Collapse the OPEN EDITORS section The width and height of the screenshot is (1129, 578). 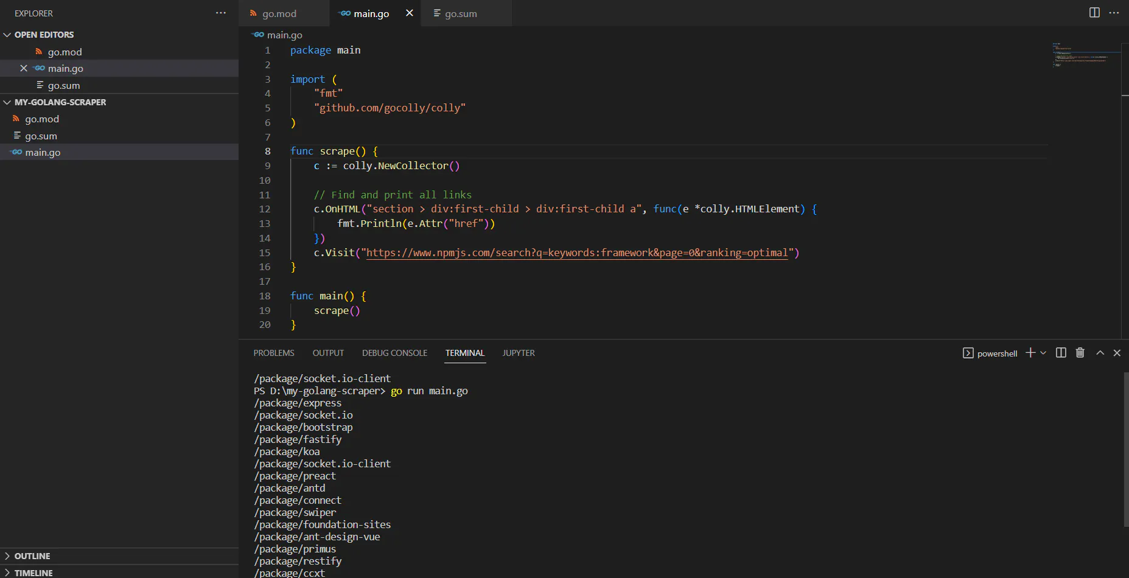7,35
